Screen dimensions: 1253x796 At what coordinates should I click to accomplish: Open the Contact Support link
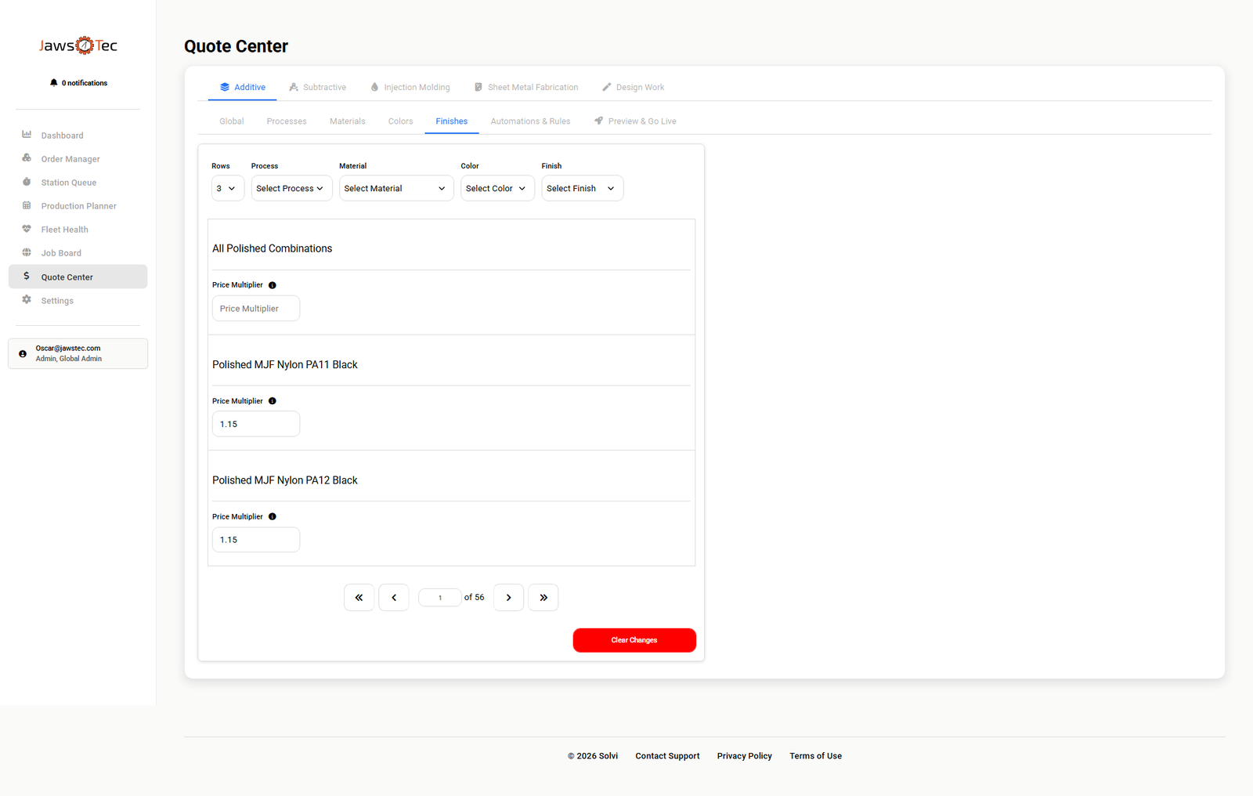(667, 756)
